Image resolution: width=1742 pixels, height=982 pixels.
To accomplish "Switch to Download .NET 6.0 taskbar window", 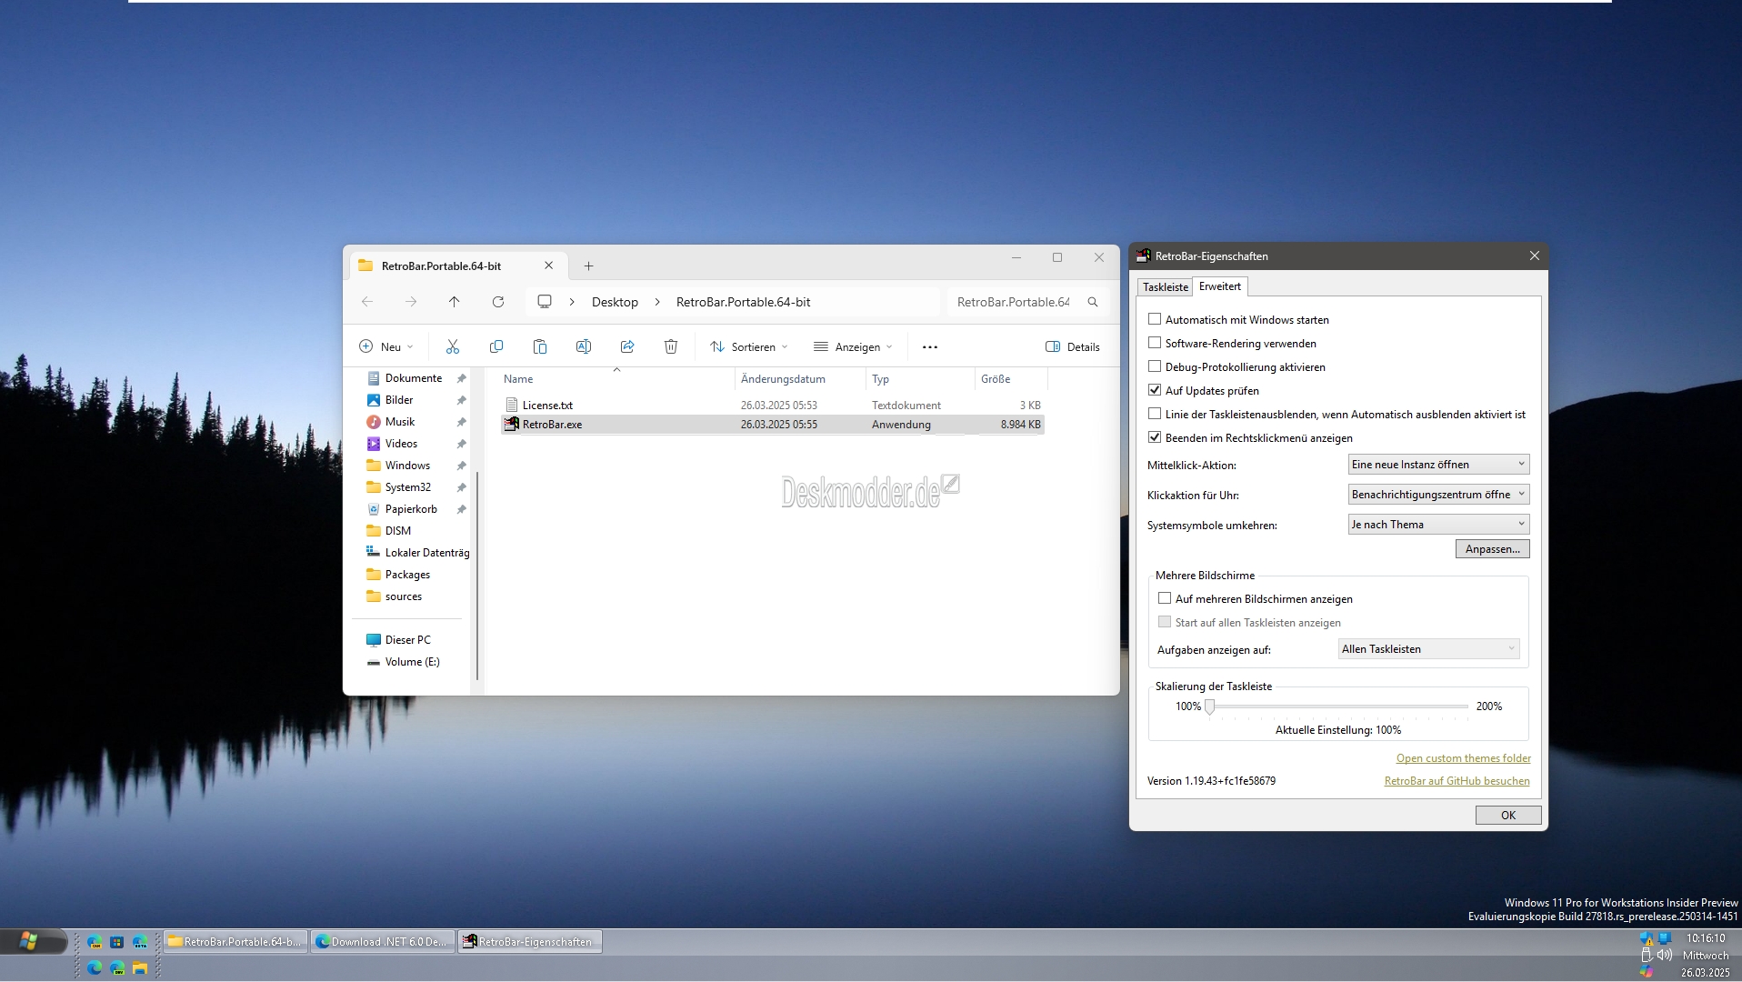I will click(382, 942).
